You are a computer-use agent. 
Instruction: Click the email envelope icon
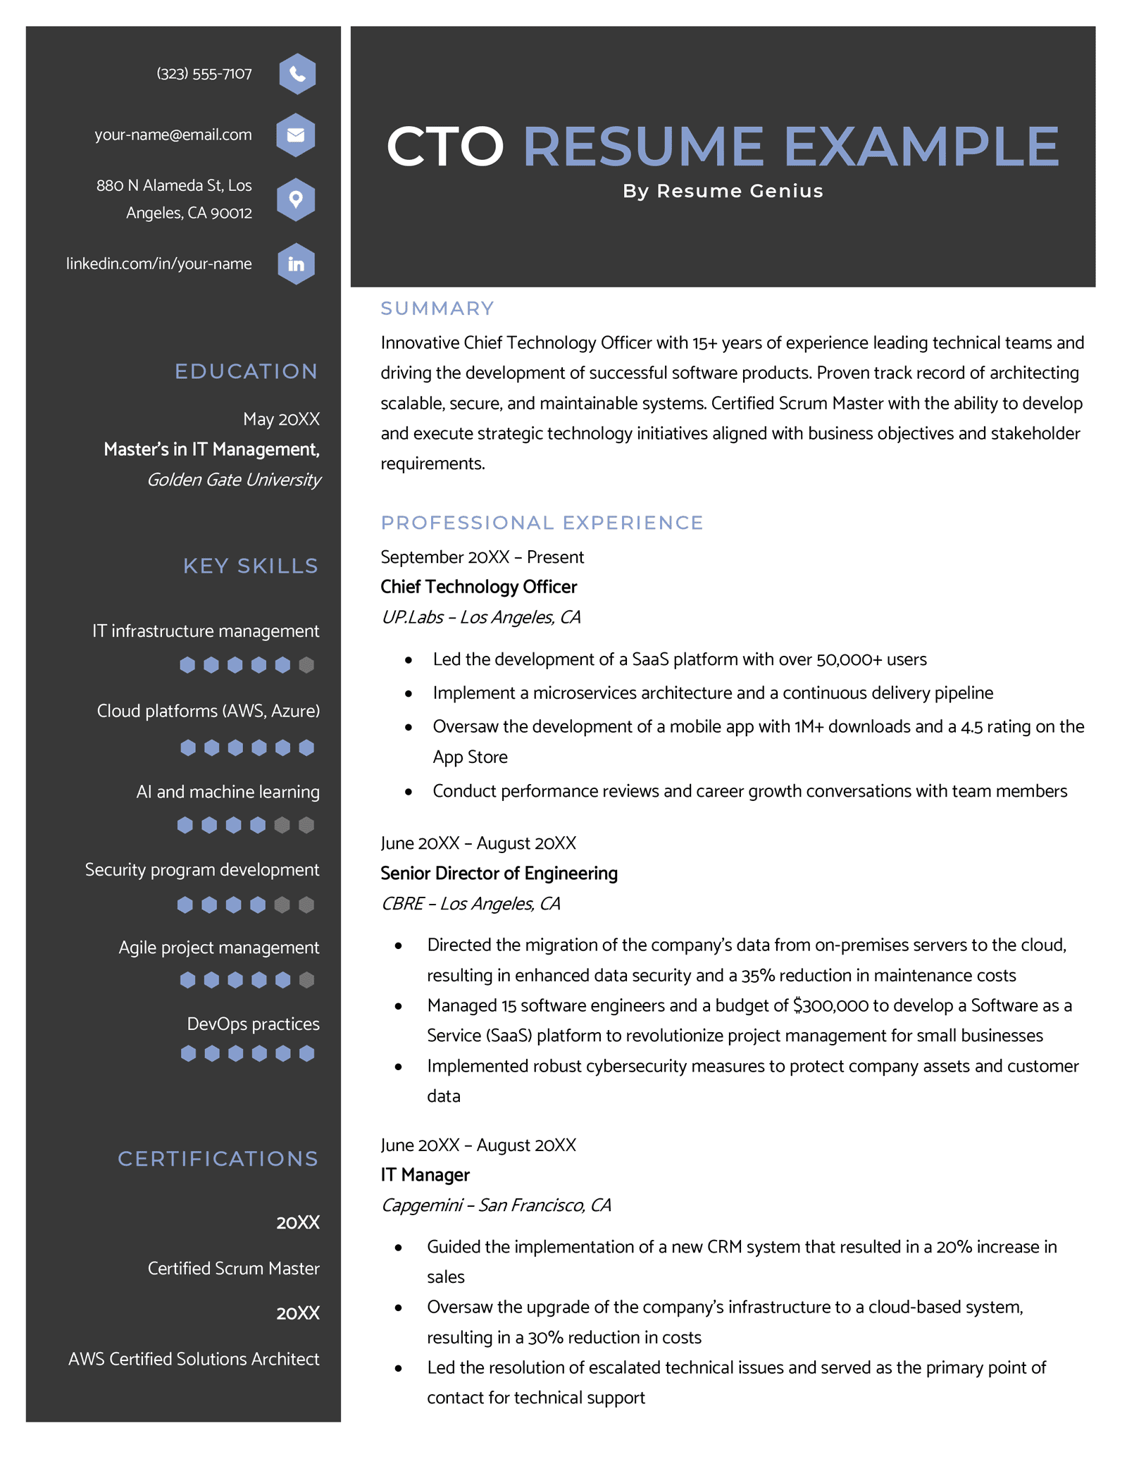296,135
